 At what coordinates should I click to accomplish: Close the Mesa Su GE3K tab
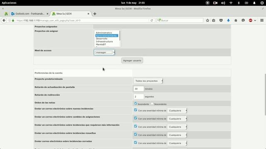click(x=89, y=14)
